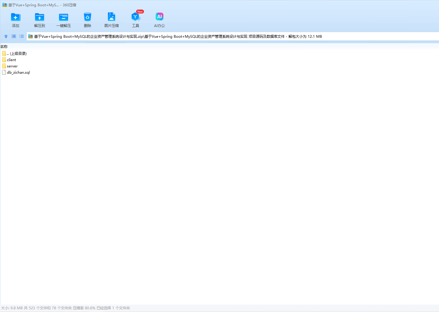Screen dimensions: 439x312
Task: Select the server folder name
Action: [12, 66]
